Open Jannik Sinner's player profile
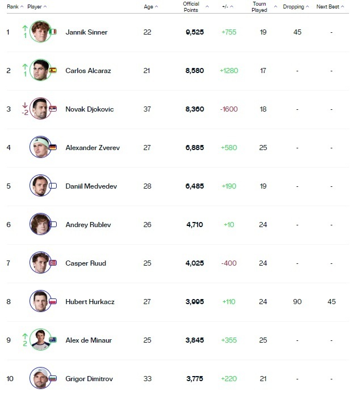357x397 pixels. (x=86, y=32)
